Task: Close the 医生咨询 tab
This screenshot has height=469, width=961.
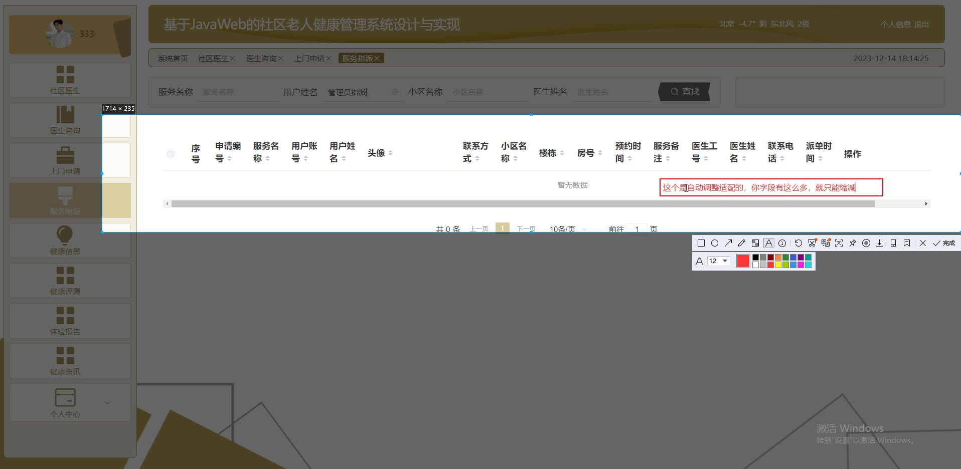Action: [281, 59]
